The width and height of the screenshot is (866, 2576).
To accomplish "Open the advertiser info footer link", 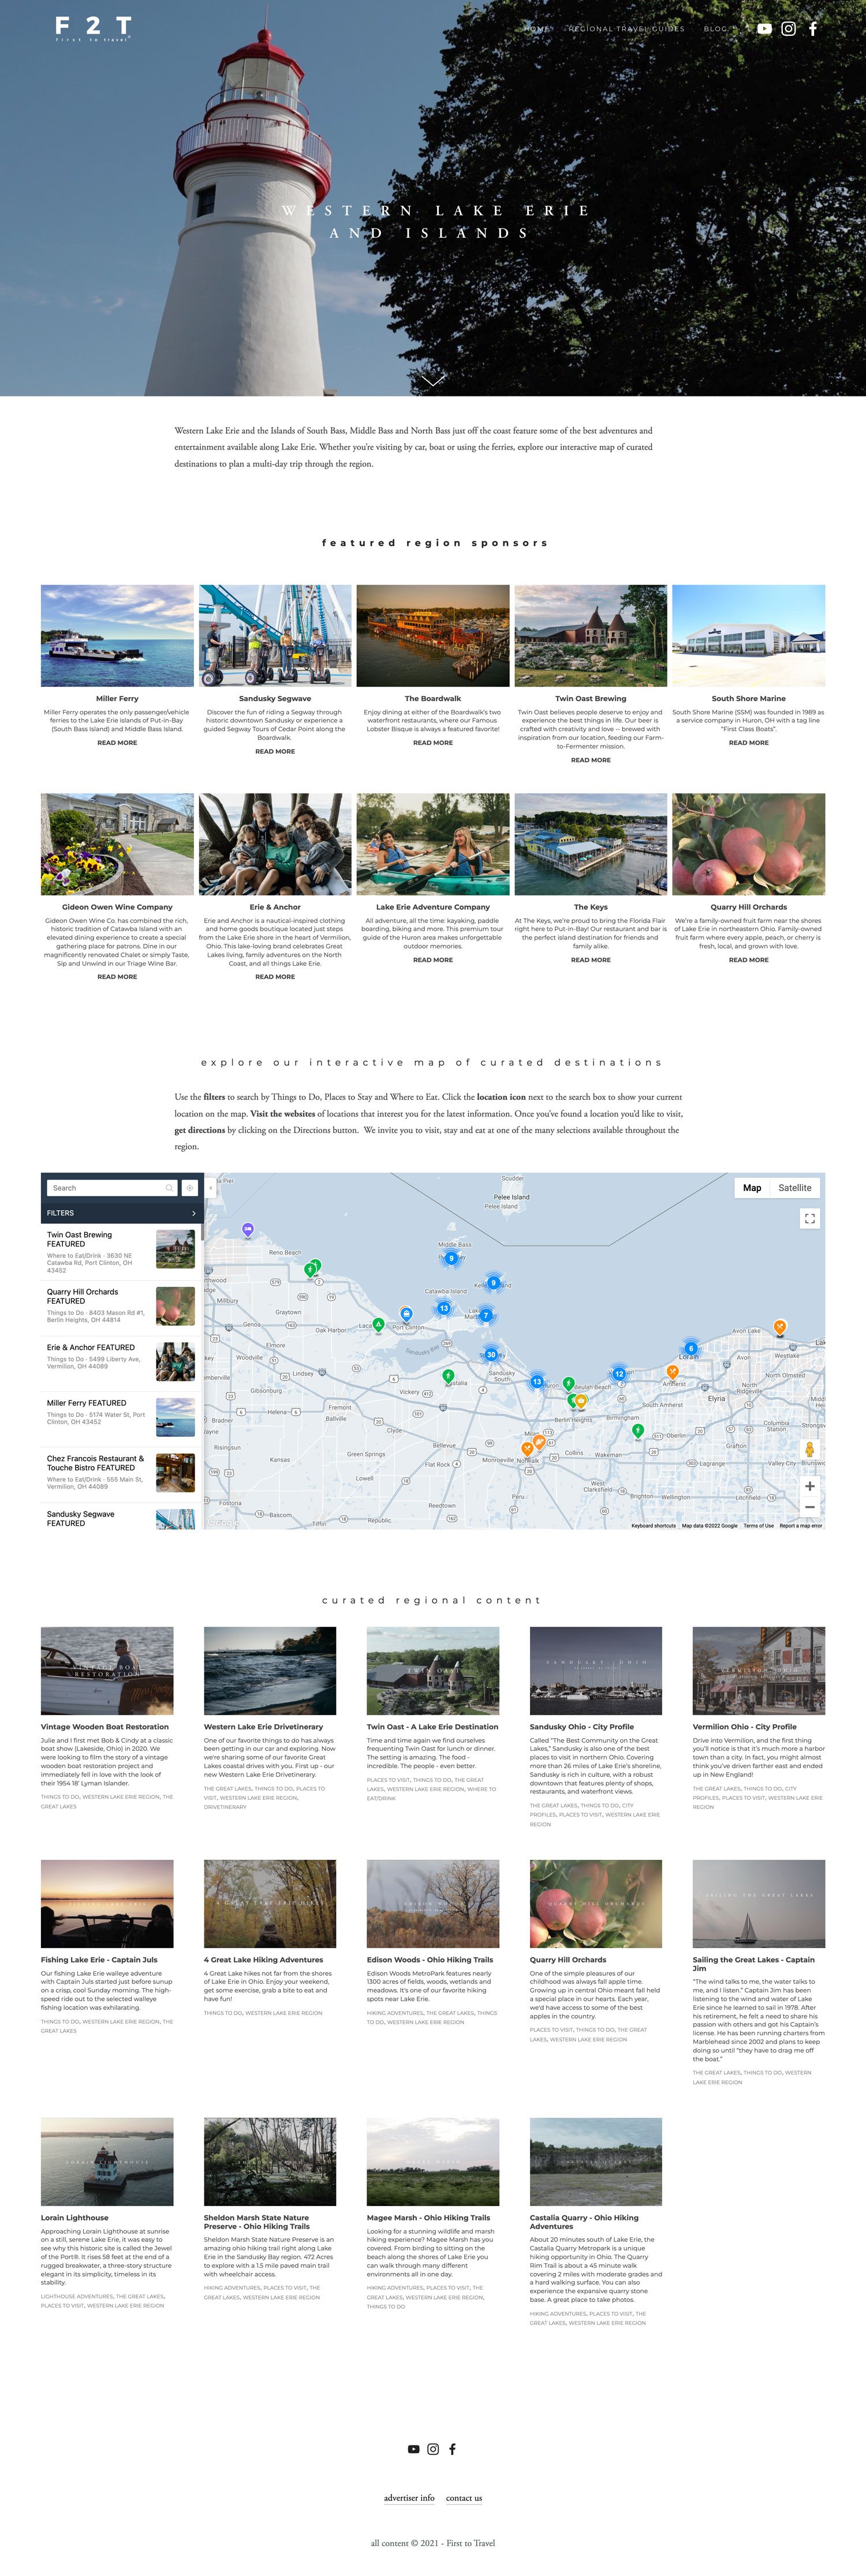I will coord(409,2498).
